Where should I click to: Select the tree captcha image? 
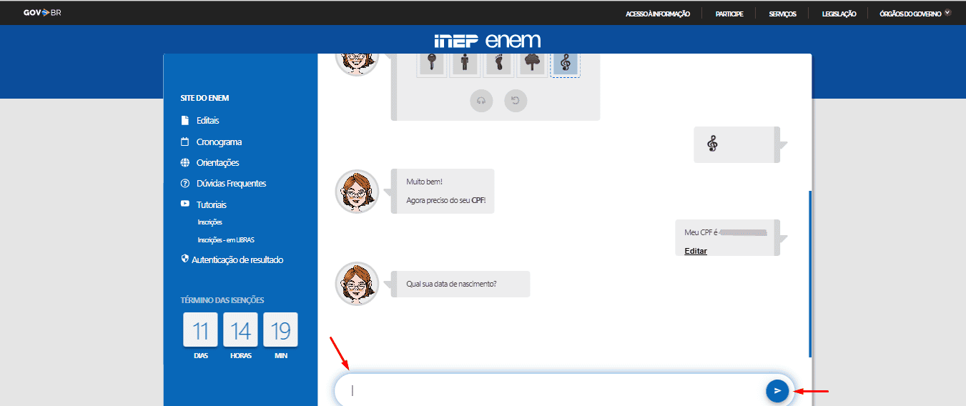531,63
